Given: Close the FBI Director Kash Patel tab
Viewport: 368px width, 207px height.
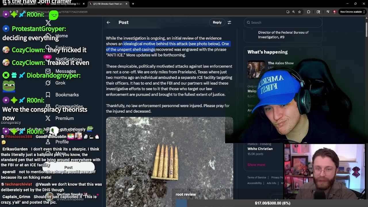Looking at the screenshot, I should [x=126, y=4].
